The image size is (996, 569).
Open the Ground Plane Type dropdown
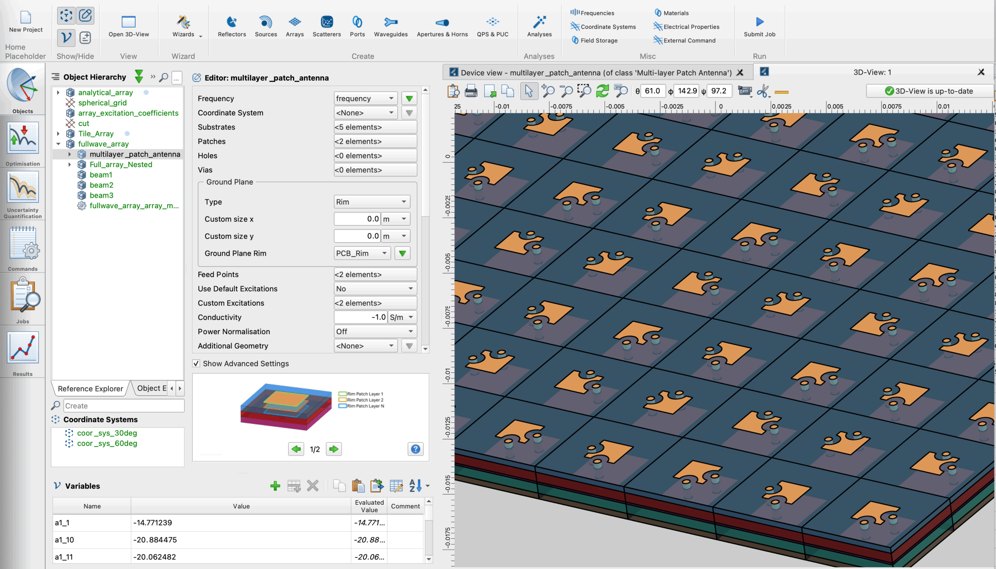click(371, 202)
